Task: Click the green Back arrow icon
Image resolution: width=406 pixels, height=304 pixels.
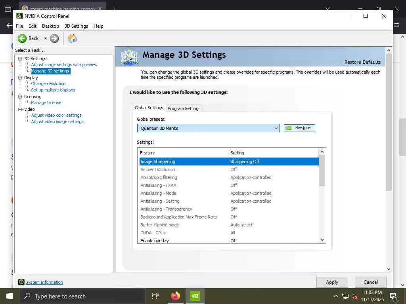Action: [22, 38]
